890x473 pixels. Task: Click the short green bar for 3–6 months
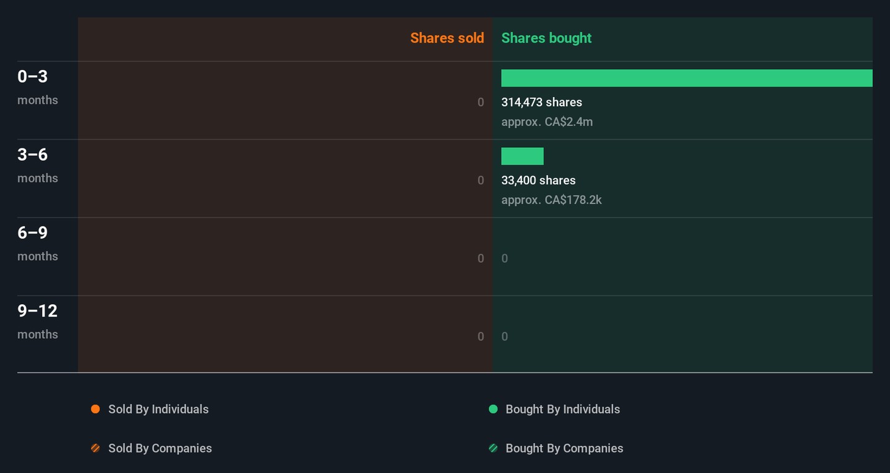click(522, 156)
